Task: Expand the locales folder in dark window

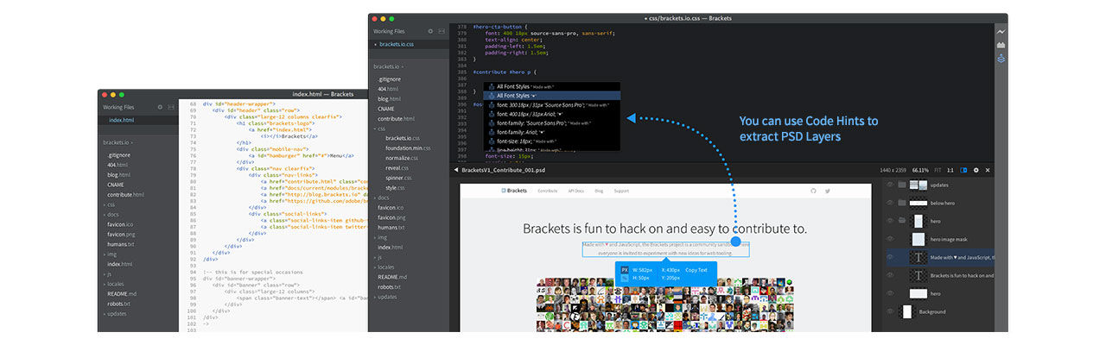Action: [x=384, y=267]
